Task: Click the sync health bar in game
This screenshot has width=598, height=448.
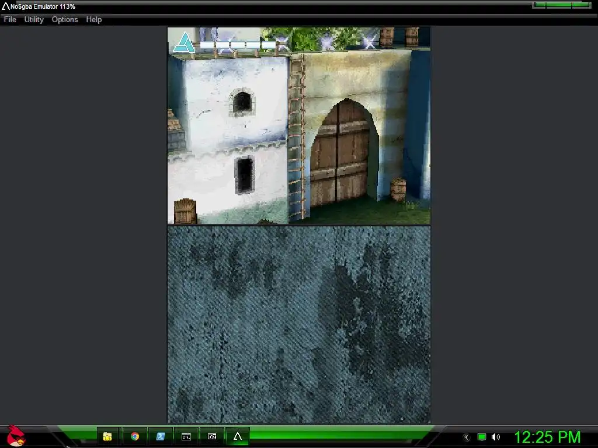Action: click(x=238, y=44)
